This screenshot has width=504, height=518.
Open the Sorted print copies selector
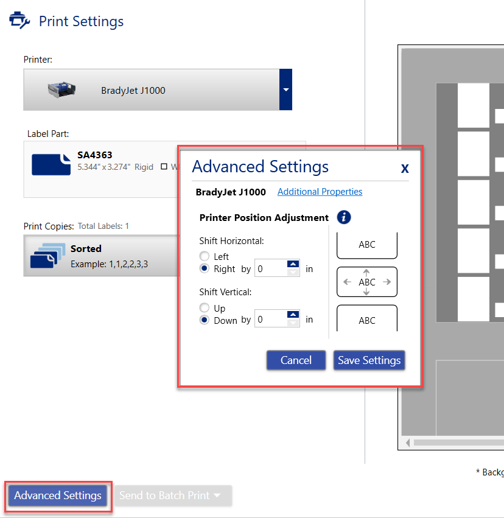[x=100, y=256]
